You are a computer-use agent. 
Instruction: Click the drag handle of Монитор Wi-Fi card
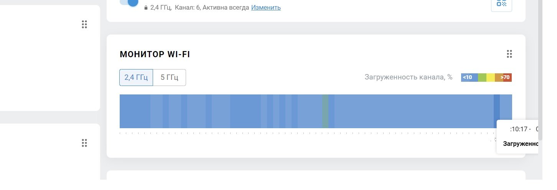pyautogui.click(x=509, y=54)
